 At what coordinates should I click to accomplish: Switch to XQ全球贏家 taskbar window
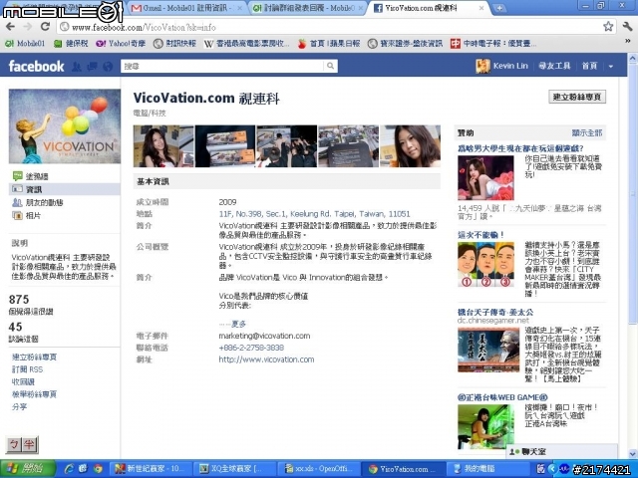coord(235,469)
